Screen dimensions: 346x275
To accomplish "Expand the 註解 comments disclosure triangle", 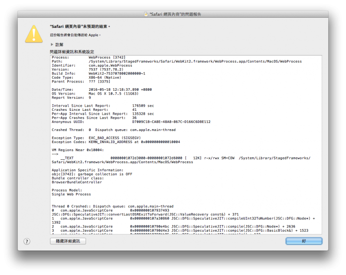I will pyautogui.click(x=52, y=45).
